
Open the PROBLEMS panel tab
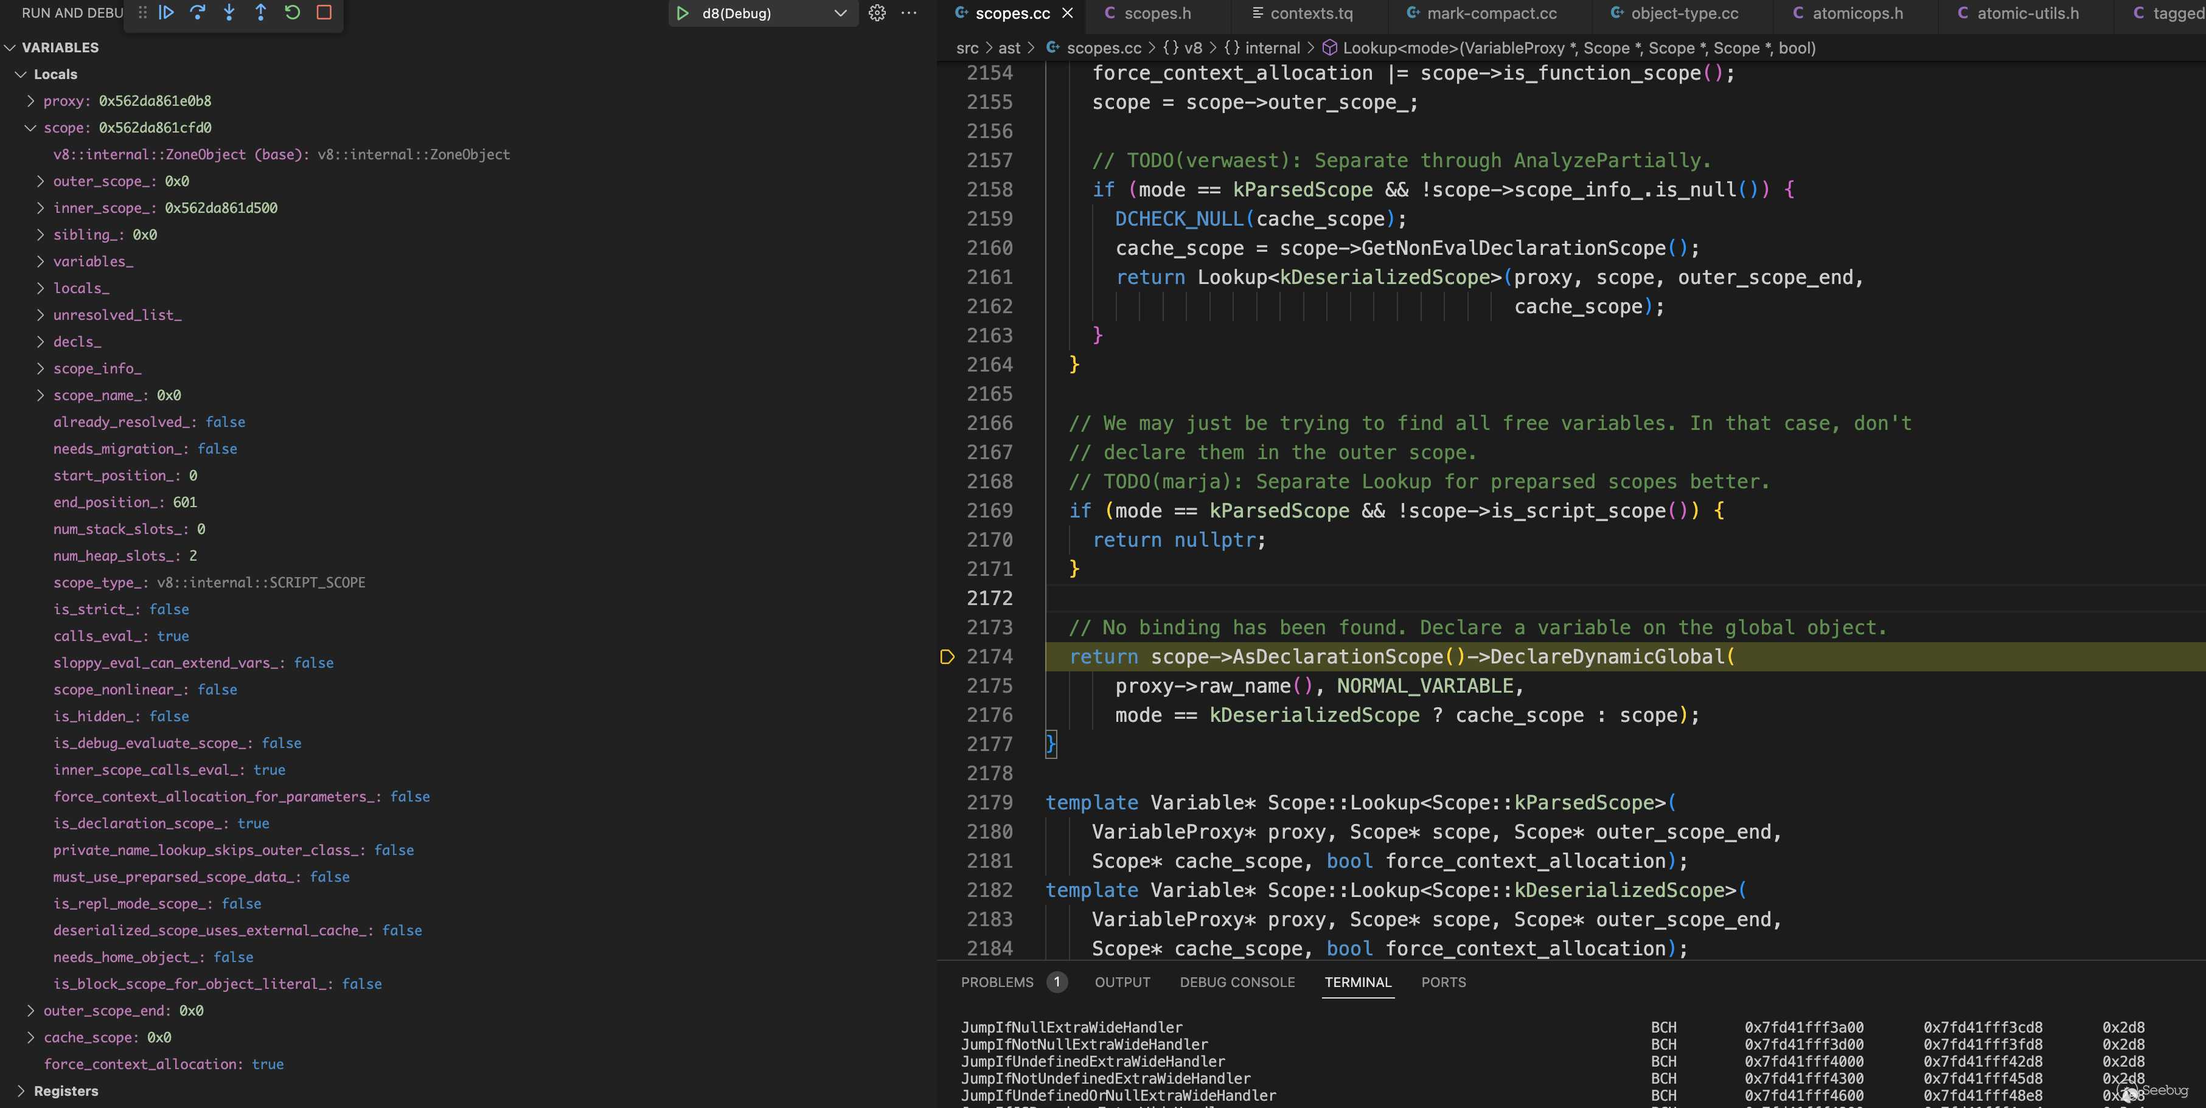[997, 982]
